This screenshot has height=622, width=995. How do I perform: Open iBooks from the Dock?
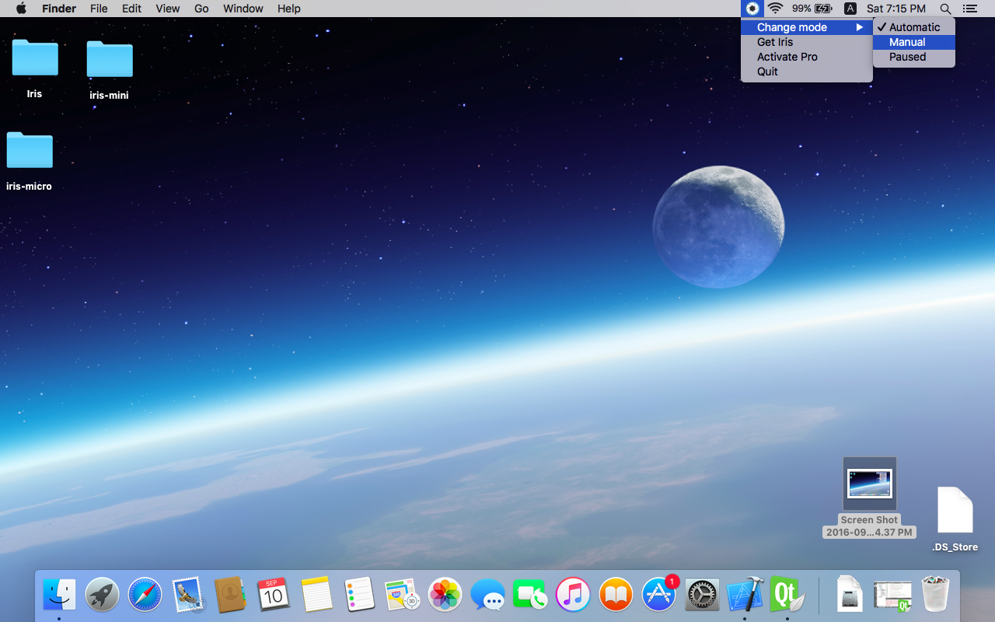(616, 596)
